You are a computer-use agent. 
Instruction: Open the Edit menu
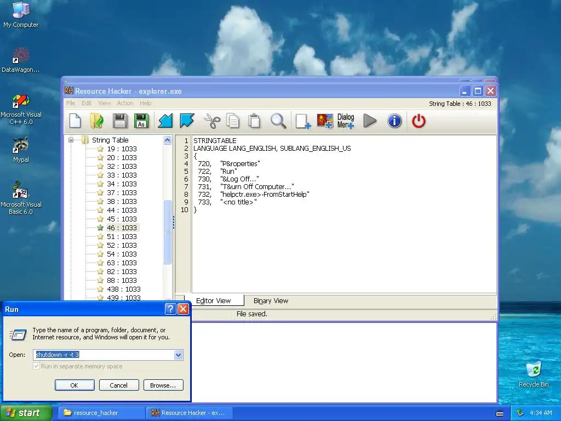pyautogui.click(x=87, y=103)
